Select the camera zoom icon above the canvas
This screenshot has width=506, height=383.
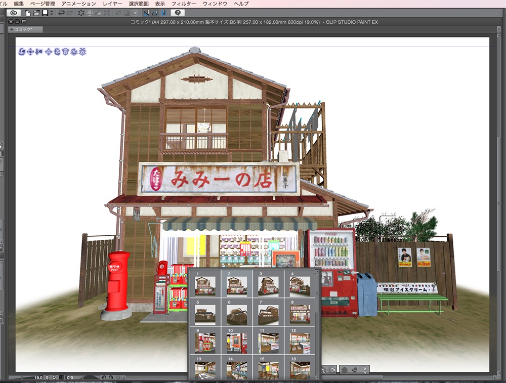click(x=39, y=51)
